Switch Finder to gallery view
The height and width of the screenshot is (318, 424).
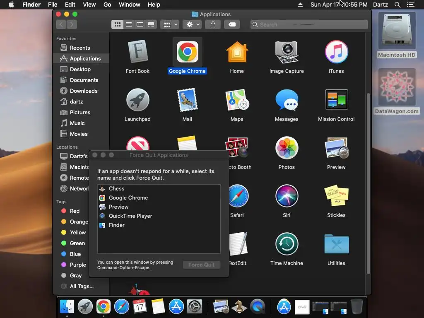(x=151, y=24)
